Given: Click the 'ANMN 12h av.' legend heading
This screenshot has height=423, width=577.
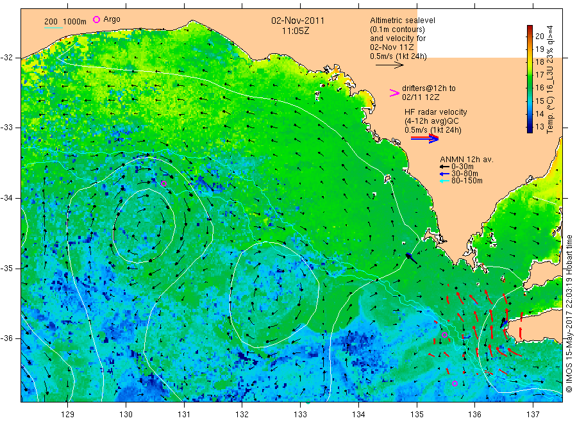Looking at the screenshot, I should 467,160.
